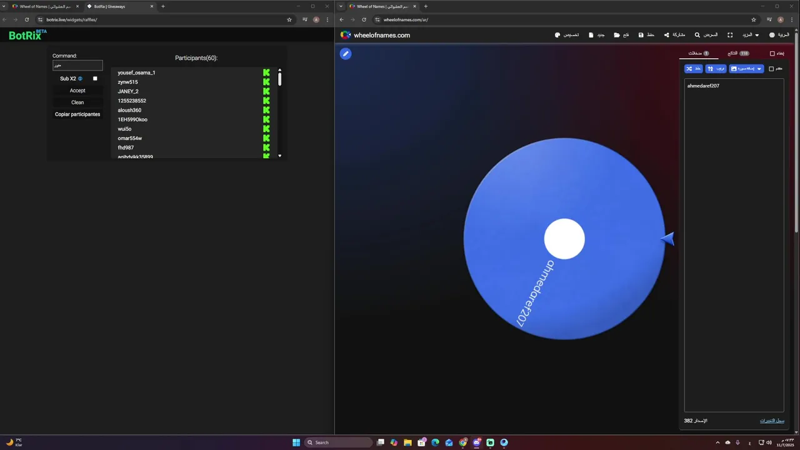This screenshot has height=450, width=800.
Task: Click the Kick icon beside aloush360
Action: pos(266,110)
